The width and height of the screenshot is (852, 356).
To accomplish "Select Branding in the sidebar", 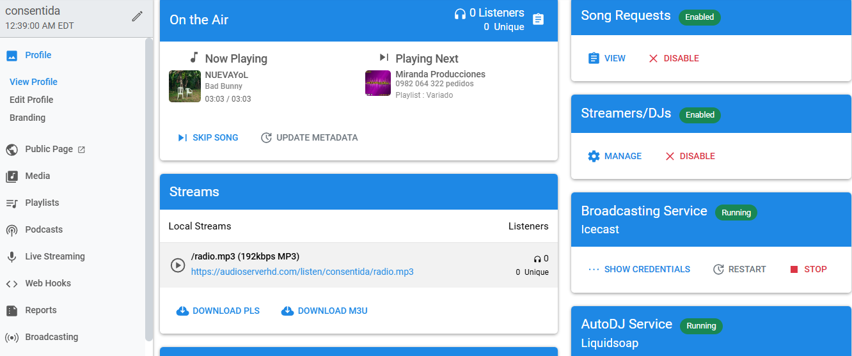I will pyautogui.click(x=28, y=118).
